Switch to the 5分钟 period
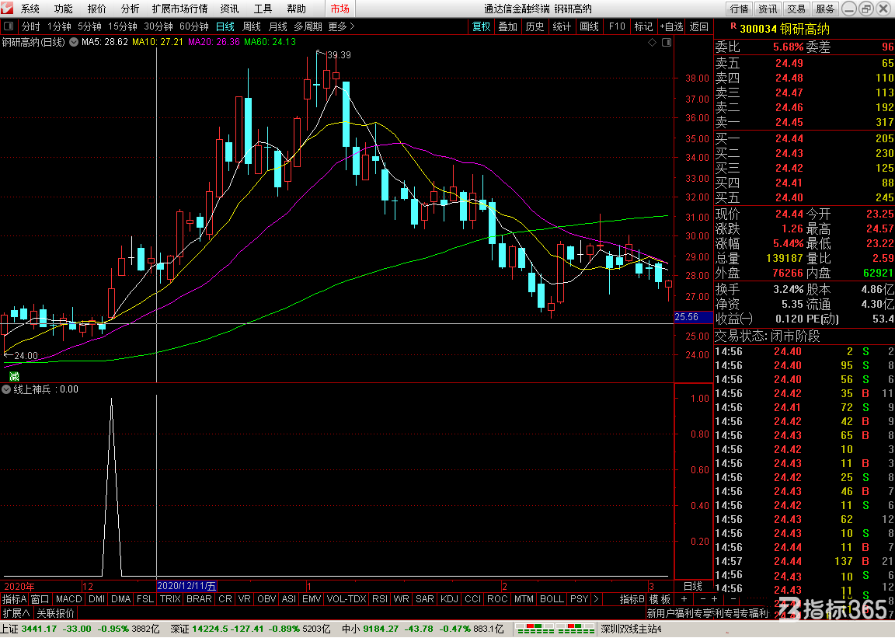This screenshot has height=638, width=895. 89,26
